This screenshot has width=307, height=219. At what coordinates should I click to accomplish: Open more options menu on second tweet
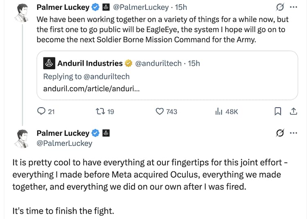coord(293,133)
